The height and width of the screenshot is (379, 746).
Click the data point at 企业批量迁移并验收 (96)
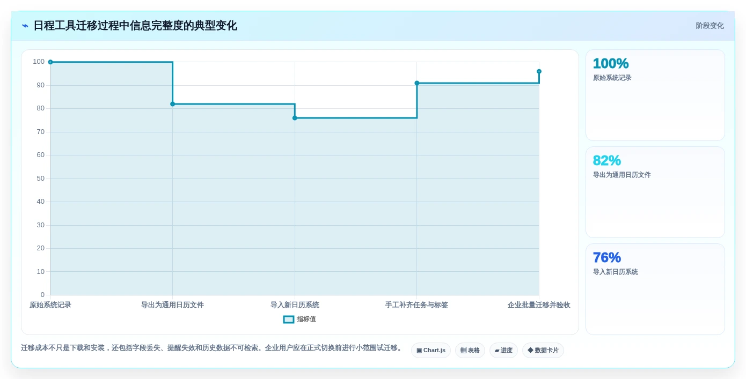pos(539,71)
